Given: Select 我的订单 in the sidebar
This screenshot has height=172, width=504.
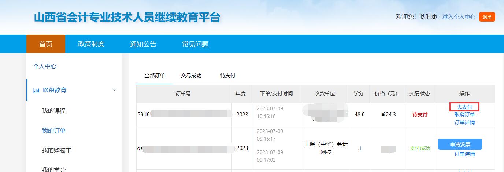Looking at the screenshot, I should [x=54, y=130].
